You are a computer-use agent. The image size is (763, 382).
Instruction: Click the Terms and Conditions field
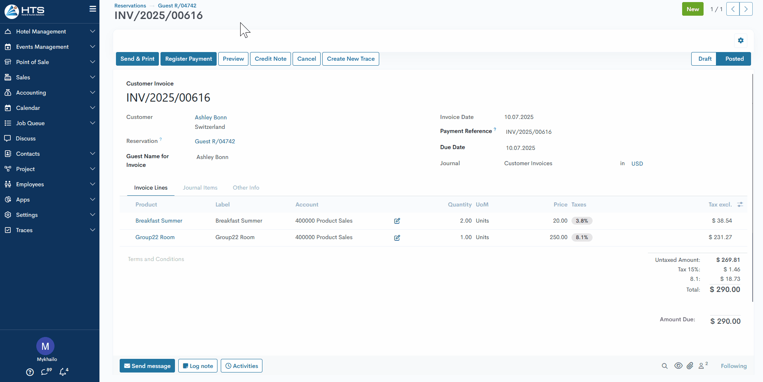[156, 259]
